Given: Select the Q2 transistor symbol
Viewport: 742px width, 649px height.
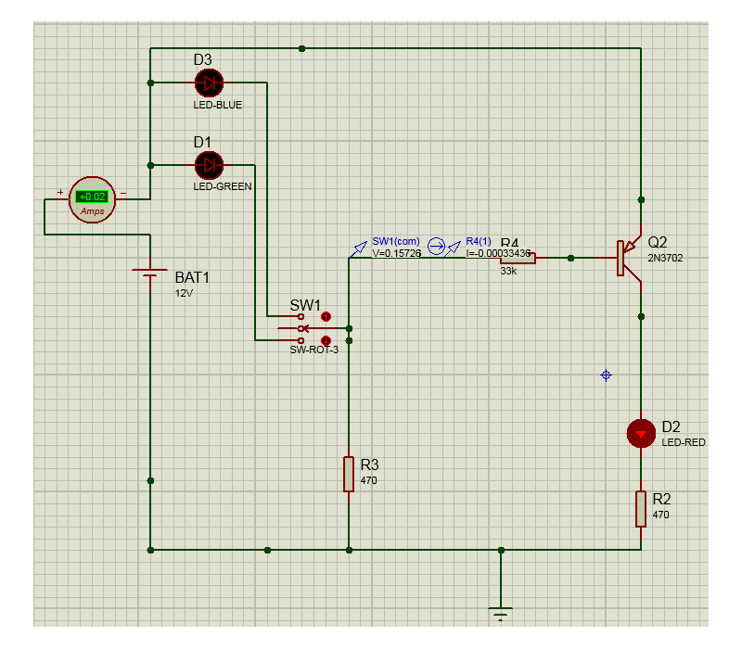Looking at the screenshot, I should tap(627, 258).
